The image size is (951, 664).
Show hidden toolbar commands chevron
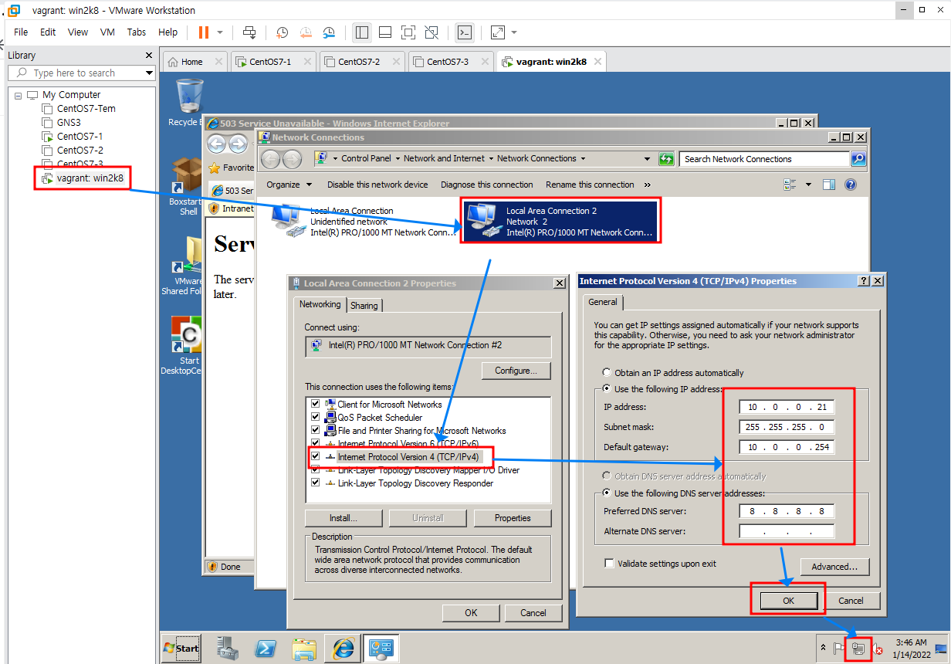tap(647, 185)
